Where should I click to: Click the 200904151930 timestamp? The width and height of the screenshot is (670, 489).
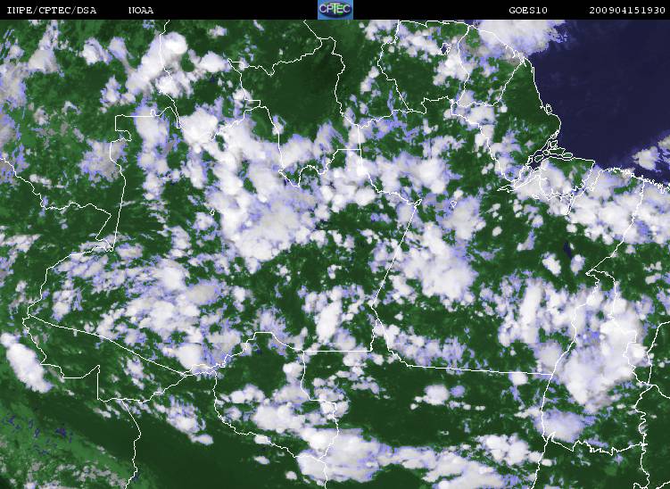click(x=627, y=11)
